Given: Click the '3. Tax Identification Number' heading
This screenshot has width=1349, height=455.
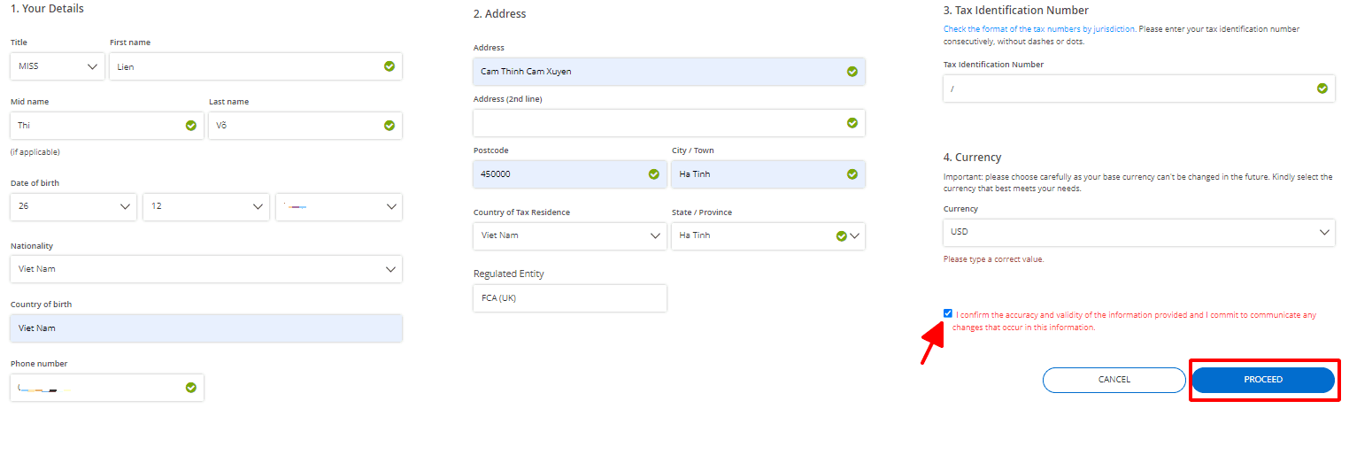Looking at the screenshot, I should pyautogui.click(x=1016, y=11).
